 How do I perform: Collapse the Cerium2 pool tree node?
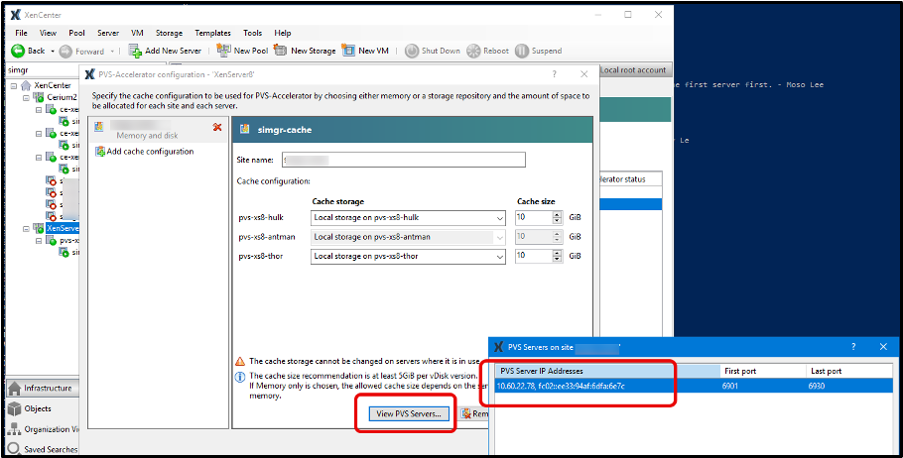click(25, 97)
